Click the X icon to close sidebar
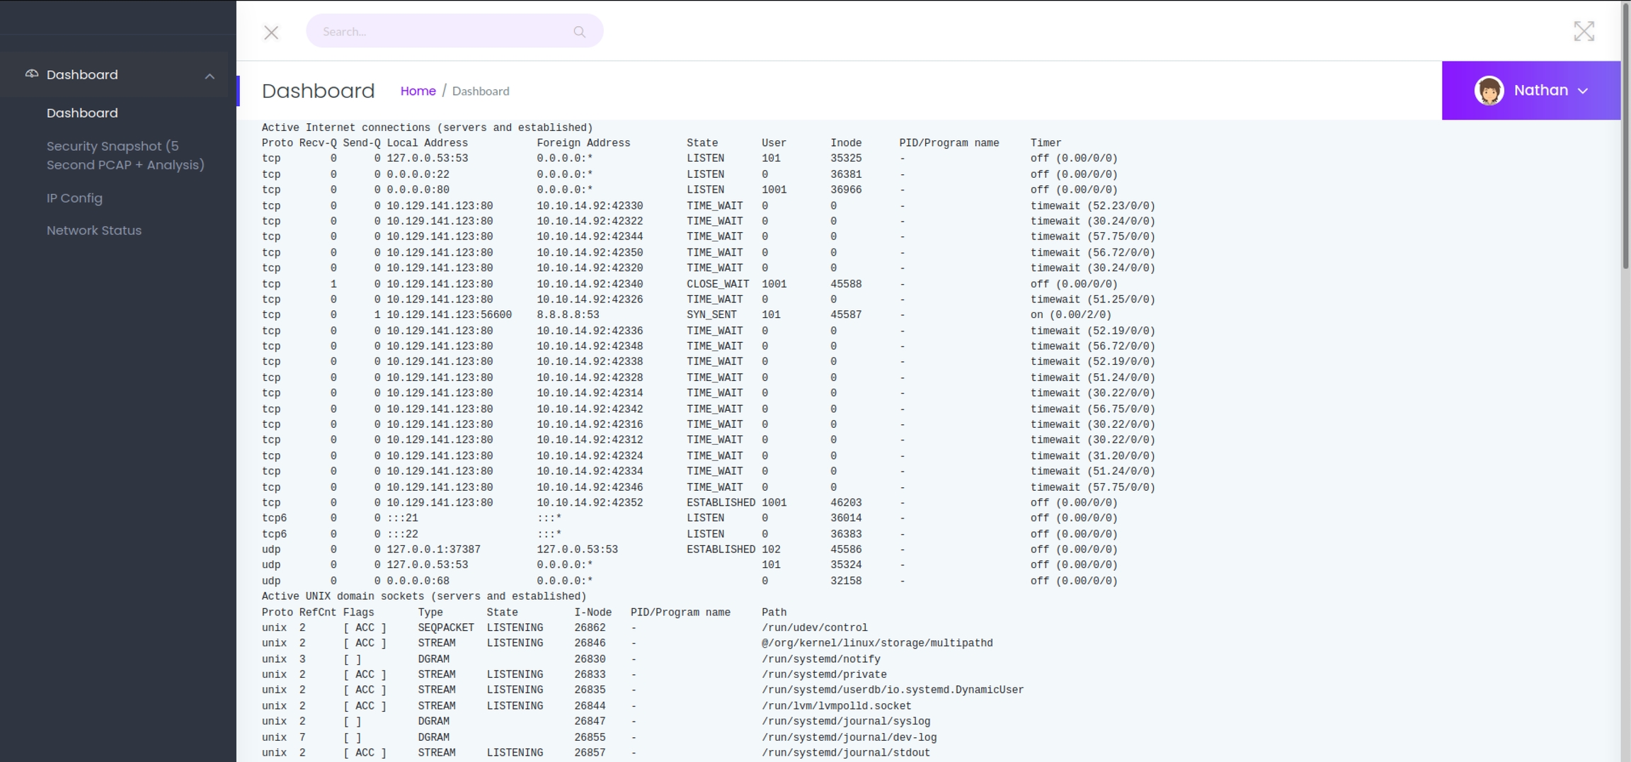The height and width of the screenshot is (762, 1631). click(271, 33)
